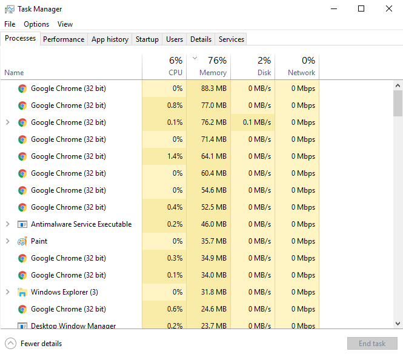Screen dimensions: 403x357
Task: Open the Options menu
Action: point(36,24)
